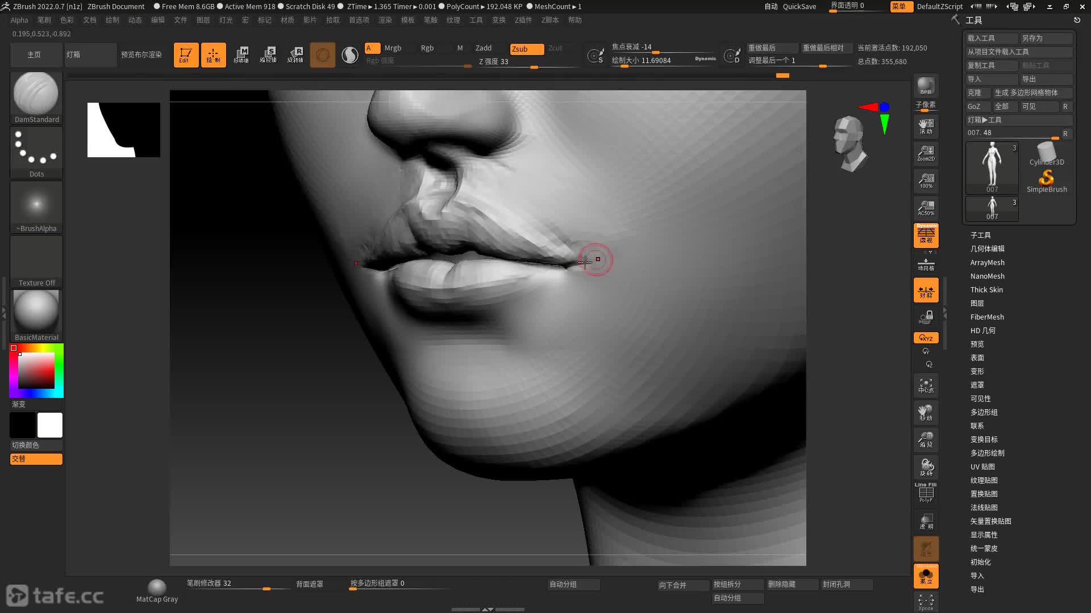This screenshot has width=1091, height=613.
Task: Click the 100% actual size icon
Action: (926, 180)
